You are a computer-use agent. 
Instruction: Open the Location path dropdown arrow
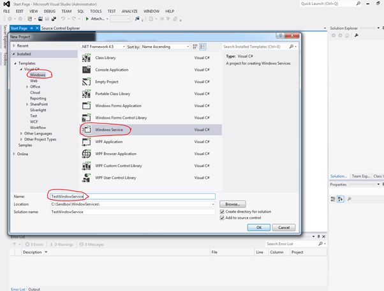pos(213,204)
